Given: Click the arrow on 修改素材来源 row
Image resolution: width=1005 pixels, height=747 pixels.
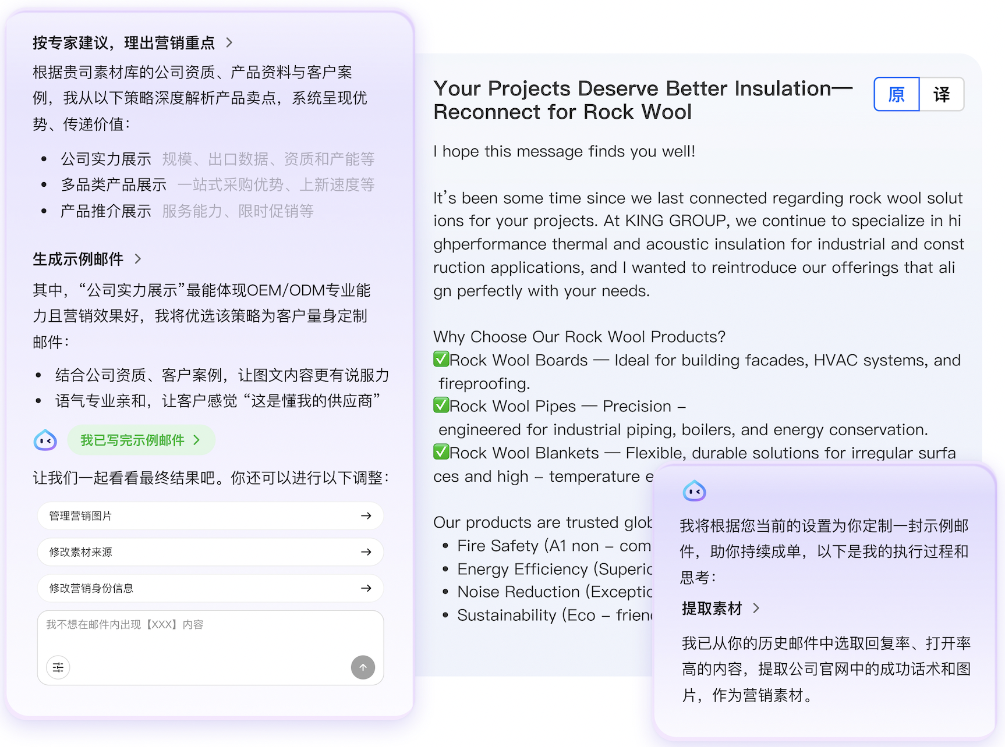Looking at the screenshot, I should pos(366,552).
